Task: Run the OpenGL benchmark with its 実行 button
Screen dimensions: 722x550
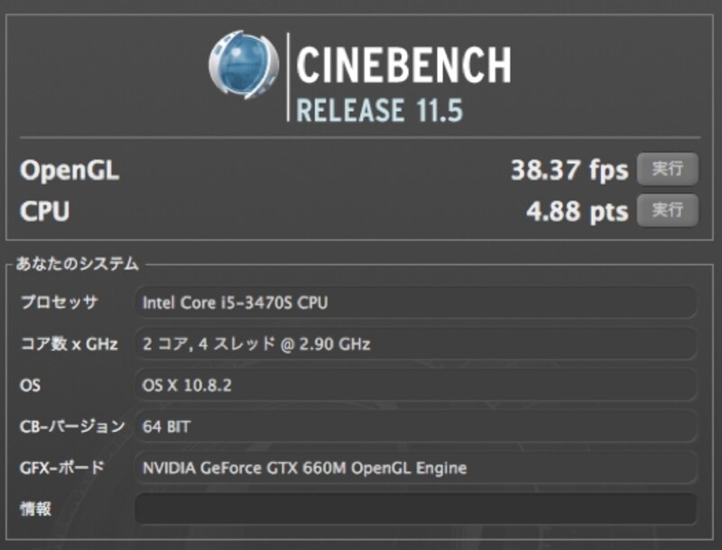Action: click(x=668, y=169)
